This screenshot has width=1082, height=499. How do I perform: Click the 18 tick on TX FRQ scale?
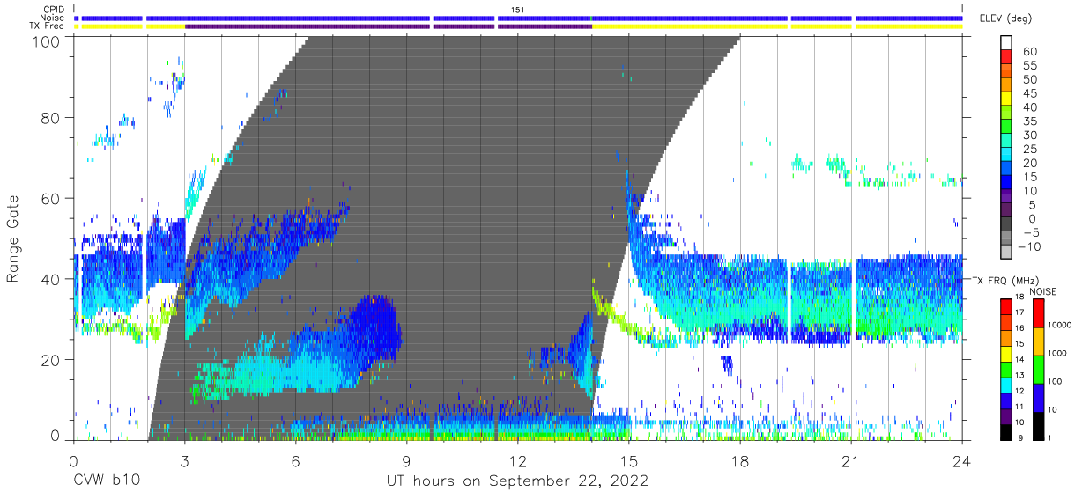tap(1020, 297)
